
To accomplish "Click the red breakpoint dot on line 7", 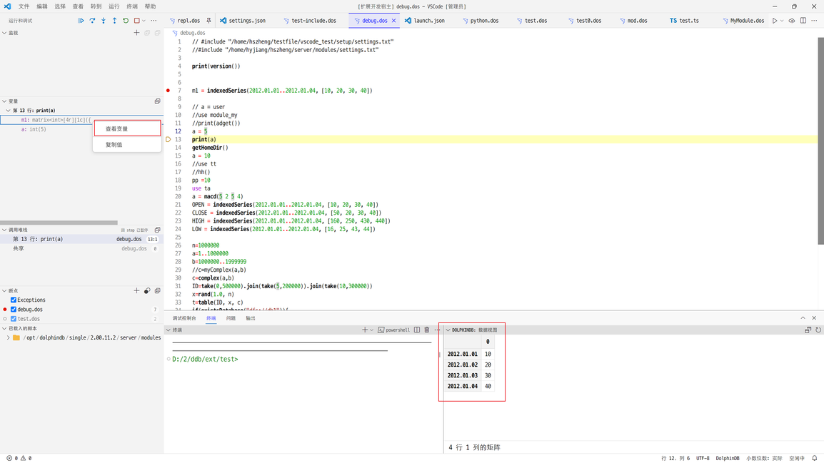I will pyautogui.click(x=169, y=91).
